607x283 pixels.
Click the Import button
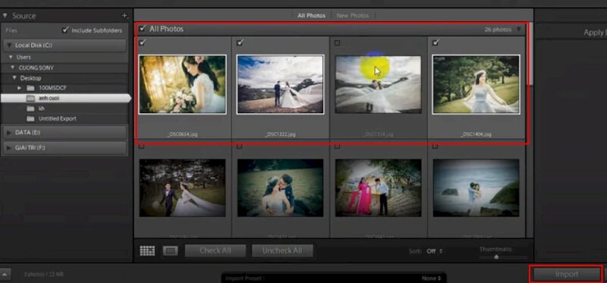566,274
